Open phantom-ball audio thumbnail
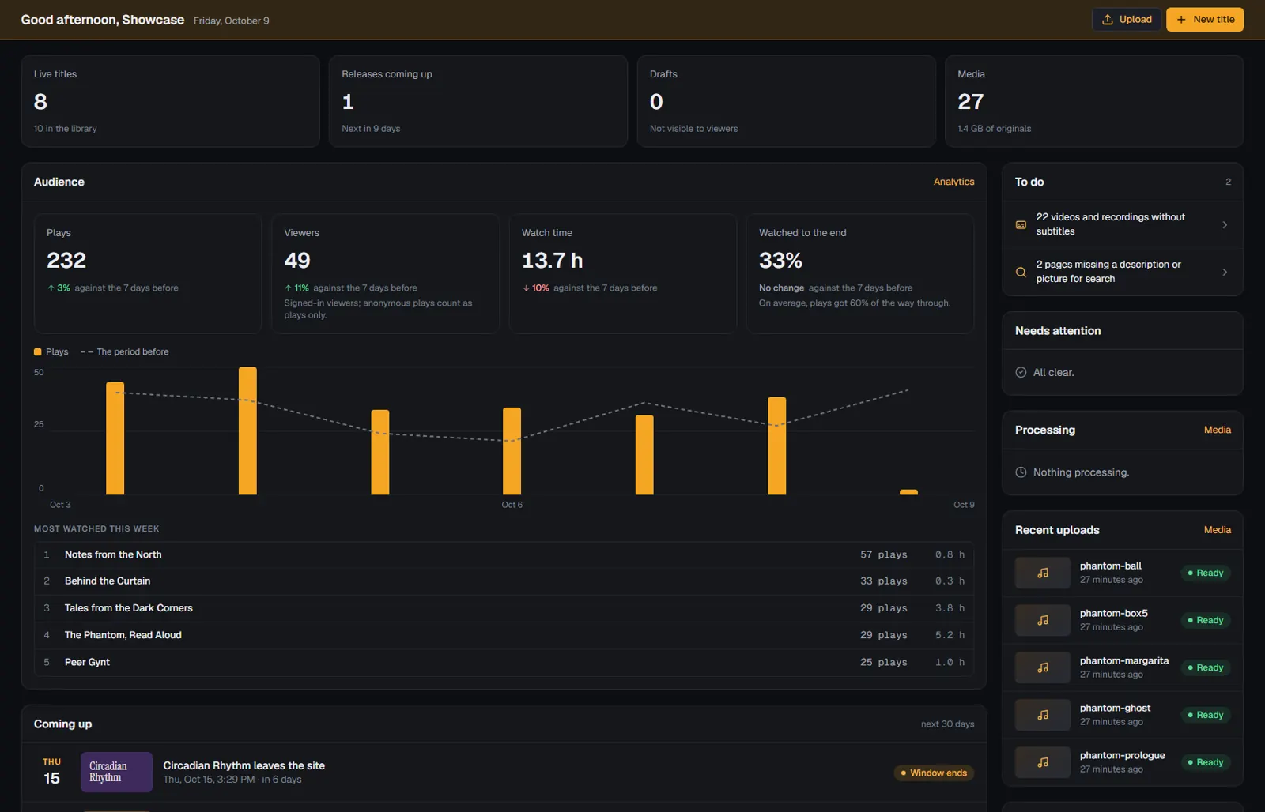 click(x=1043, y=573)
